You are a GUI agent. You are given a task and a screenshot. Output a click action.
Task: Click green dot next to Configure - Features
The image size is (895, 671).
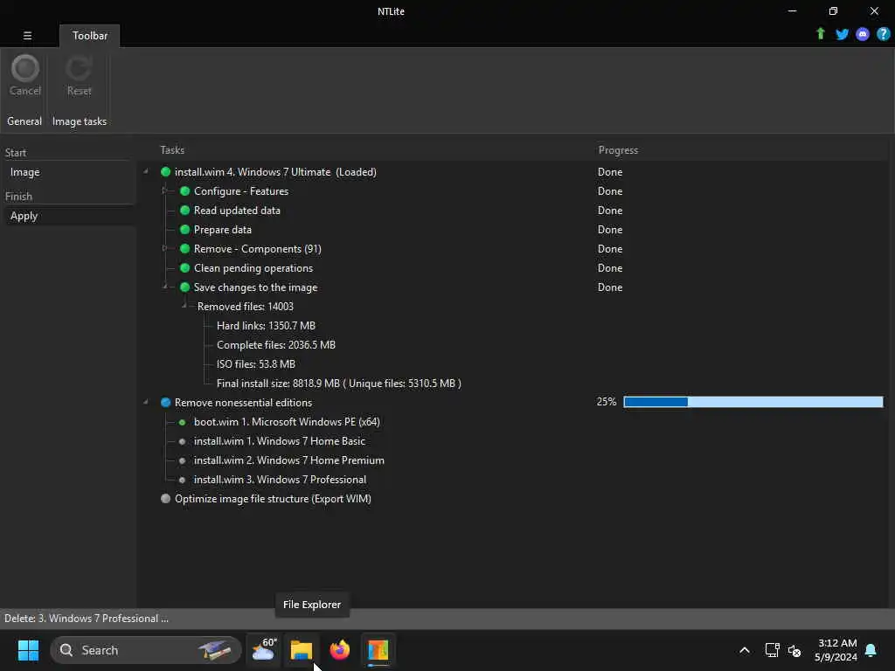coord(184,191)
